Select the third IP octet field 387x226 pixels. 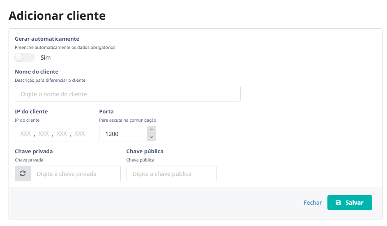[x=62, y=134]
